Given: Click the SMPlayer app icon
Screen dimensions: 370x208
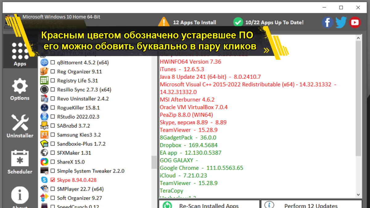Looking at the screenshot, I should [x=44, y=189].
